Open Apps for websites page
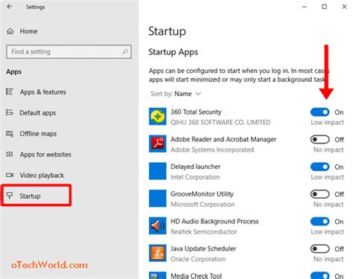353x279 pixels. click(x=45, y=155)
